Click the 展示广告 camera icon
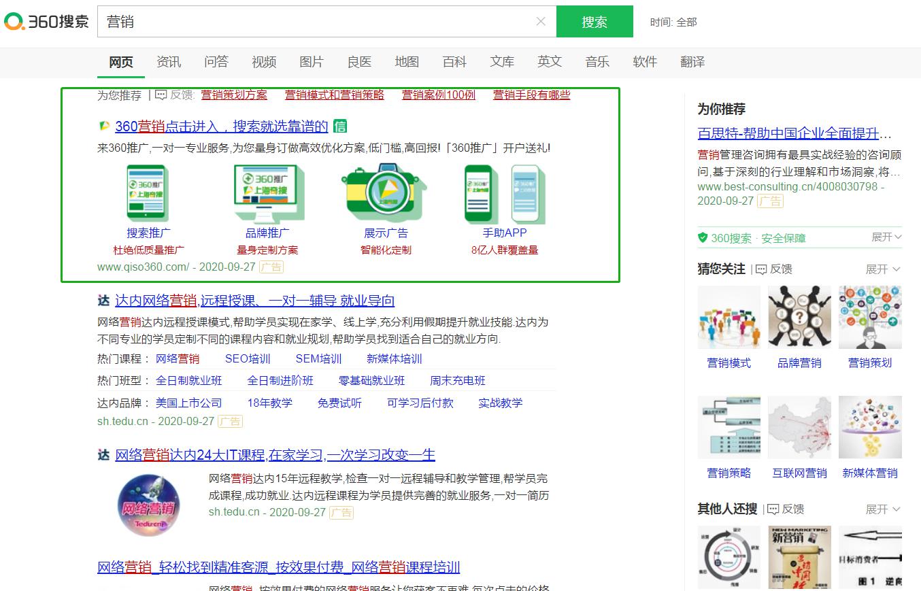This screenshot has width=921, height=591. point(386,195)
